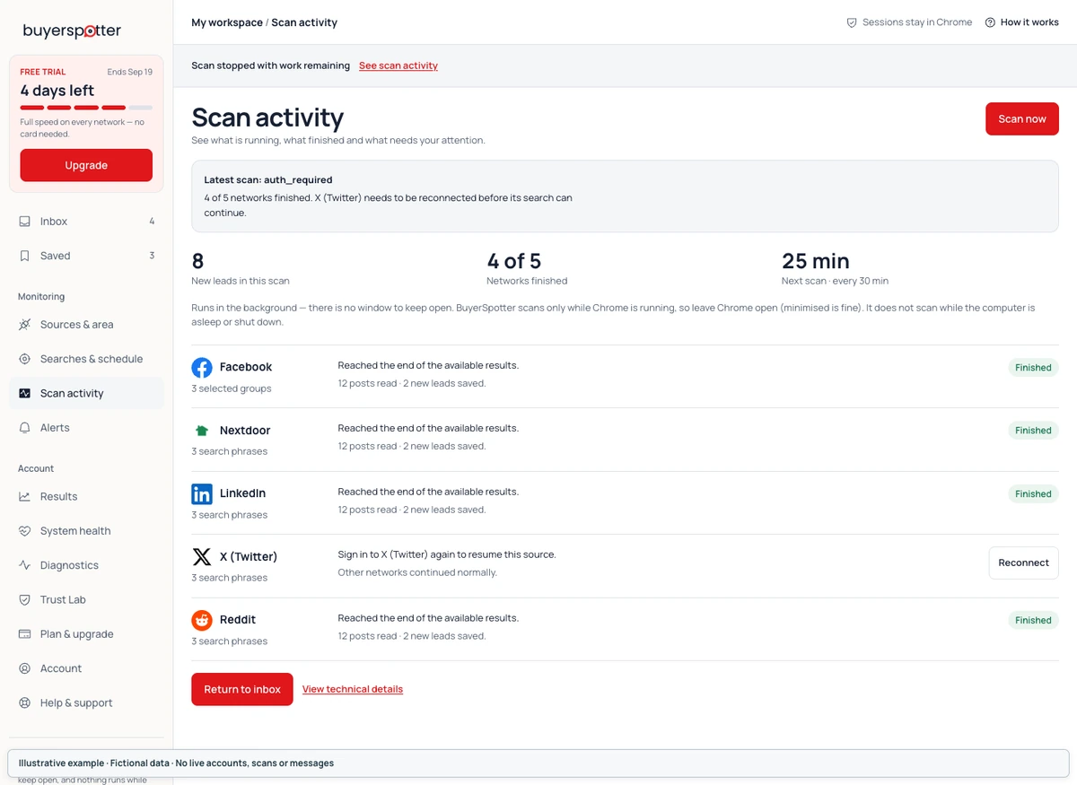
Task: Click the Account person icon
Action: click(25, 668)
